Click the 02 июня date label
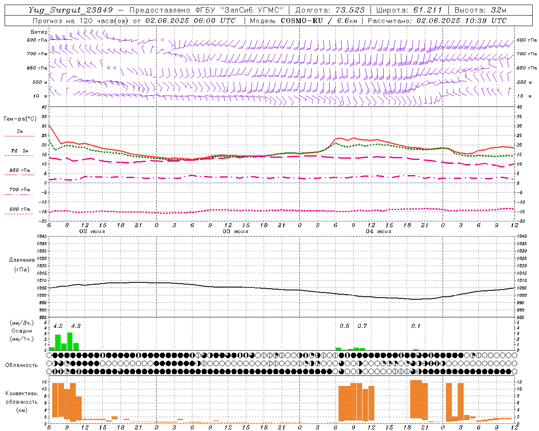Viewport: 539px width, 431px height. click(x=92, y=231)
